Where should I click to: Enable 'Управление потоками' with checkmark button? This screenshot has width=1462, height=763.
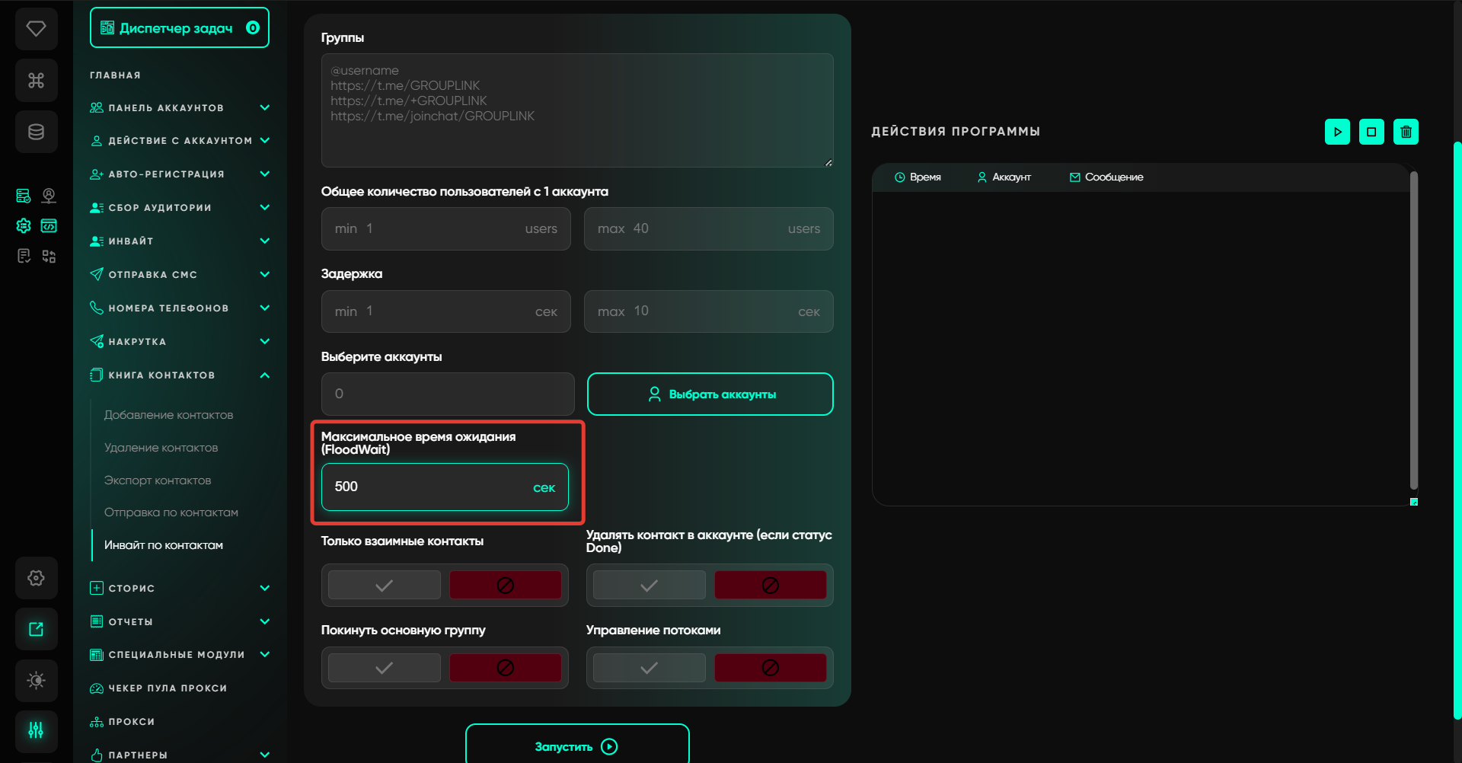649,668
